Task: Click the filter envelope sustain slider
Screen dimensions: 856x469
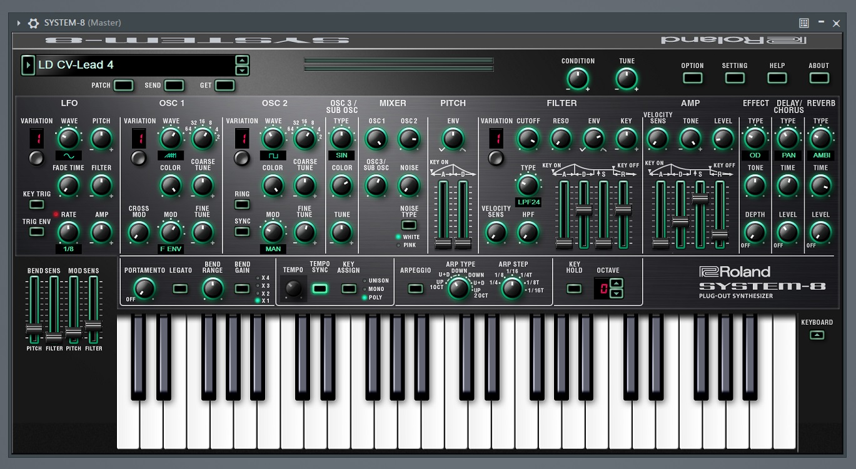Action: point(603,244)
